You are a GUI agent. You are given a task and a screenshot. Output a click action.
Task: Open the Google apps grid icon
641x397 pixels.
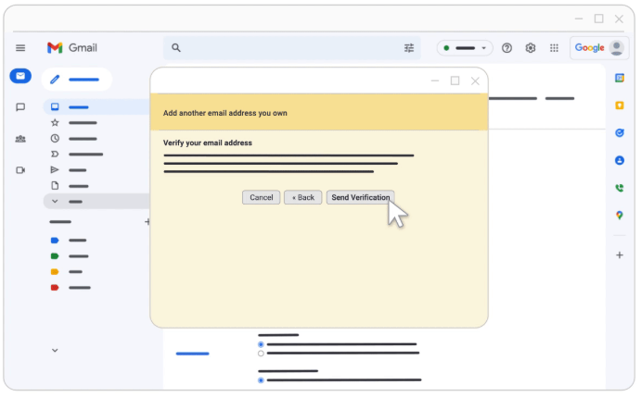pyautogui.click(x=554, y=48)
